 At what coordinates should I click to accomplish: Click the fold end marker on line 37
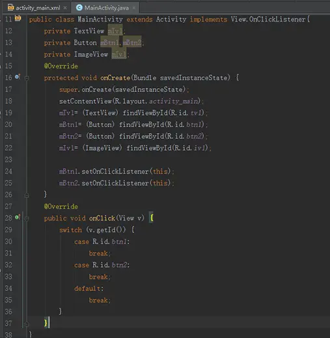pyautogui.click(x=27, y=324)
